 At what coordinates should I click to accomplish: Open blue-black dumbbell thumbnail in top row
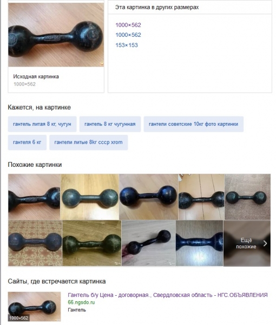pyautogui.click(x=148, y=197)
